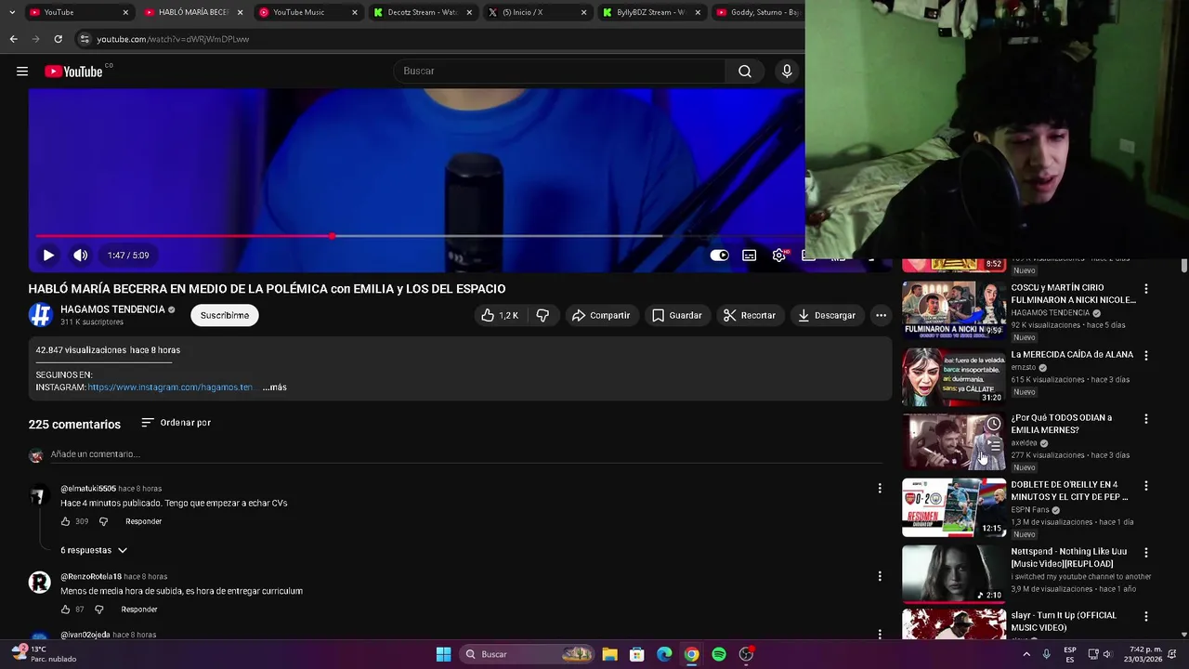Play the video with the play button

coord(48,256)
